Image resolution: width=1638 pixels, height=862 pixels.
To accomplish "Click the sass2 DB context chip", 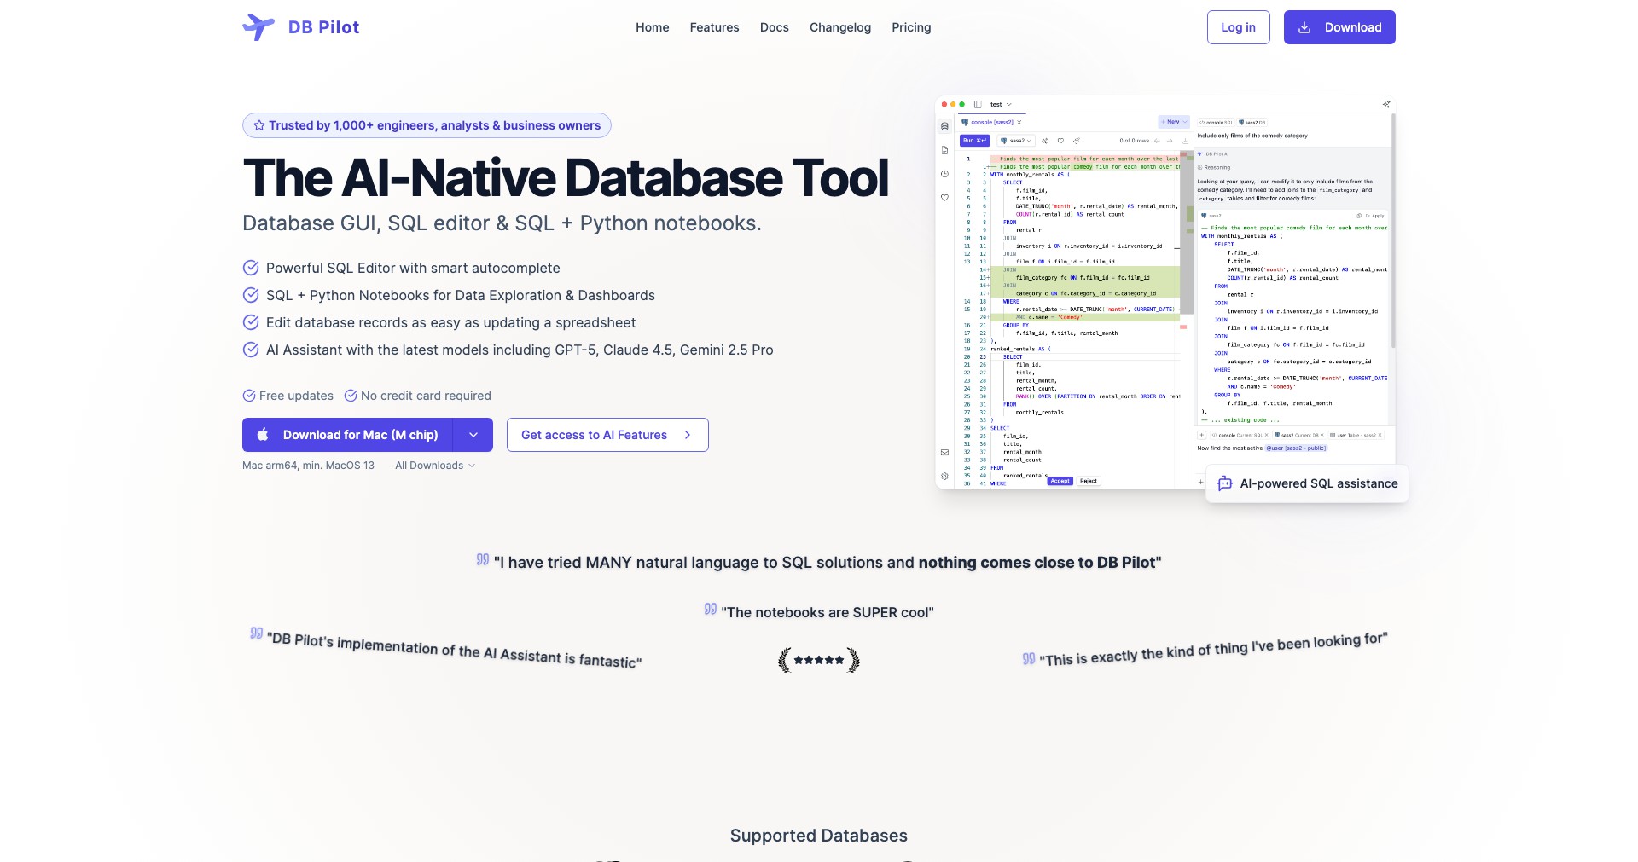I will pos(1252,123).
